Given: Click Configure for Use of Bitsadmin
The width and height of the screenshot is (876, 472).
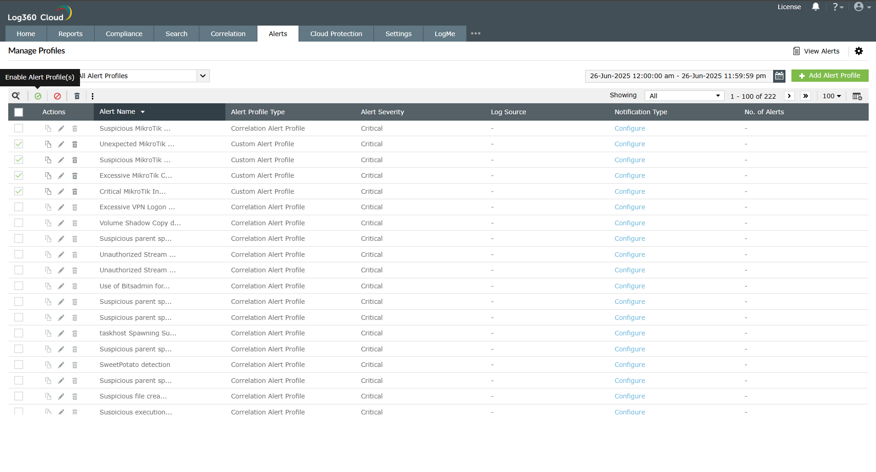Looking at the screenshot, I should point(630,286).
